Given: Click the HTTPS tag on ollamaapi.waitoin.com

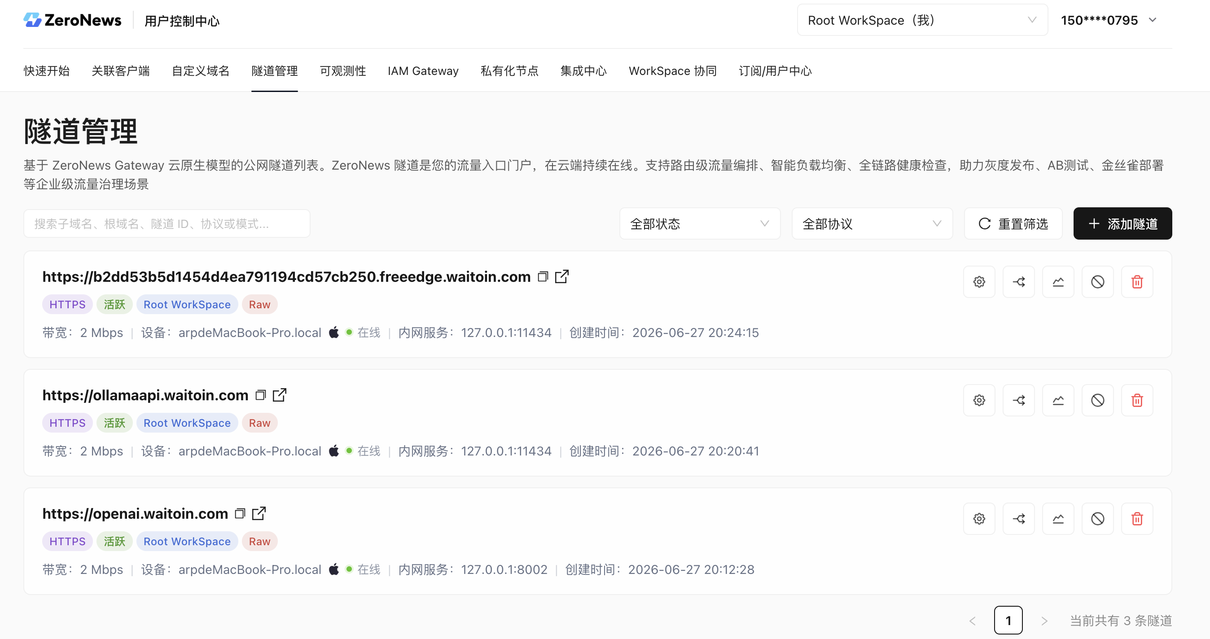Looking at the screenshot, I should point(68,423).
